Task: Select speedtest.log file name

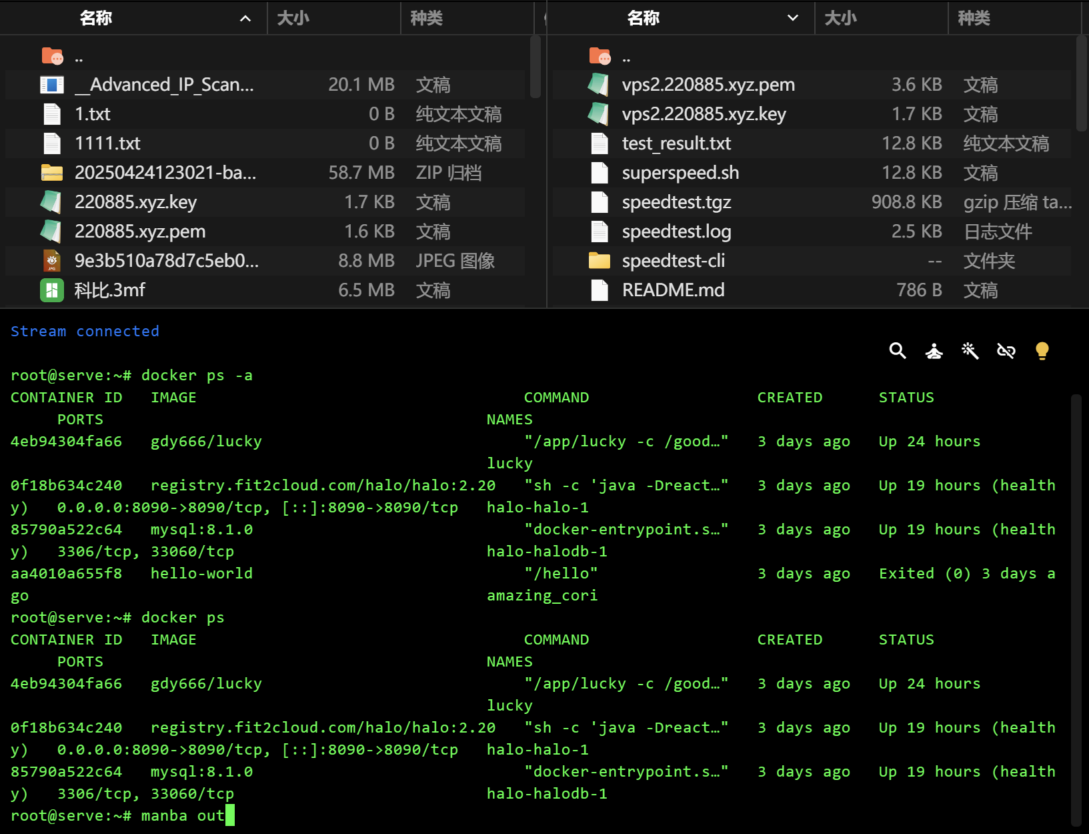Action: click(x=676, y=232)
